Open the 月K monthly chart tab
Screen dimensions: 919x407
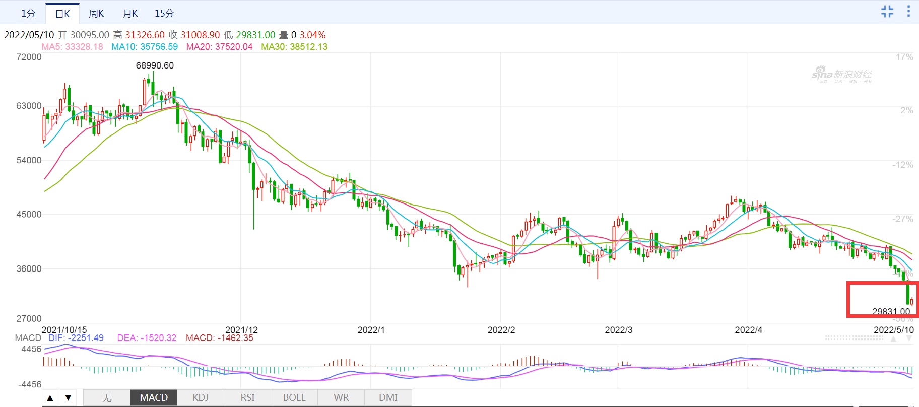click(130, 14)
